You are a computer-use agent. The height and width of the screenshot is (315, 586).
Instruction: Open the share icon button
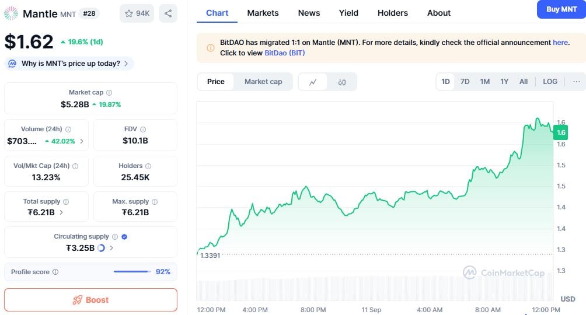[x=168, y=13]
